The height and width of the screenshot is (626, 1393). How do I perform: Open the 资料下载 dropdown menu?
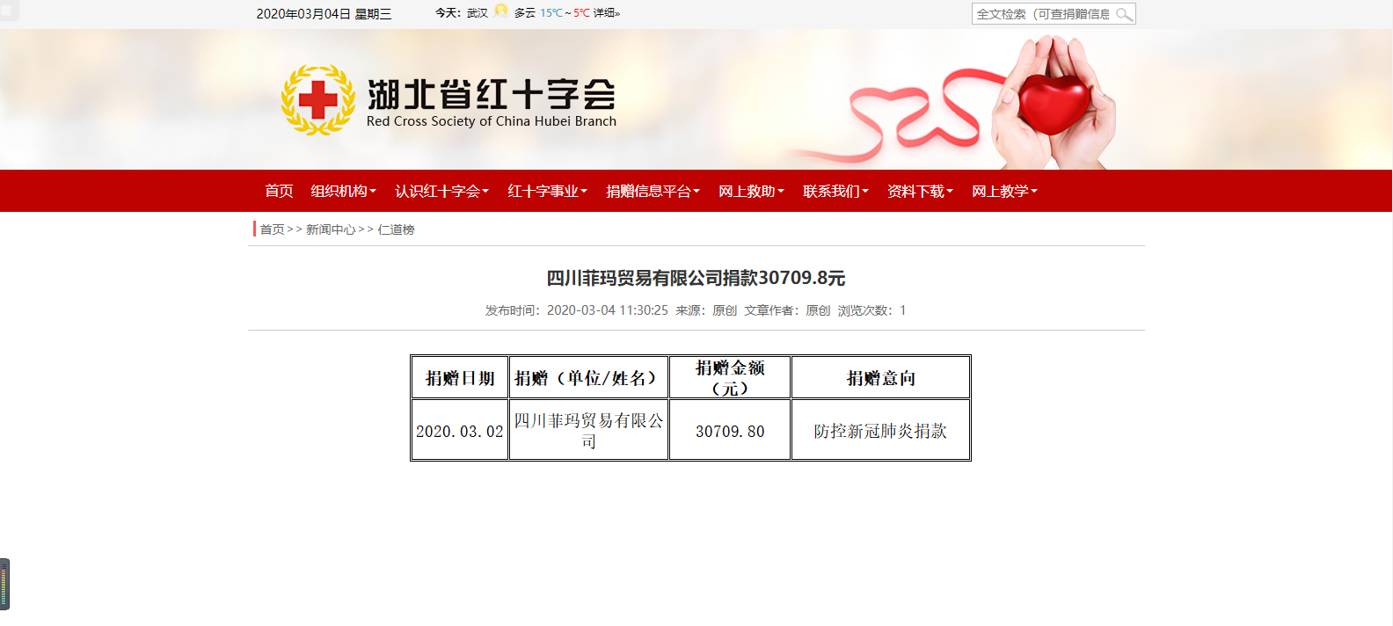(x=920, y=192)
